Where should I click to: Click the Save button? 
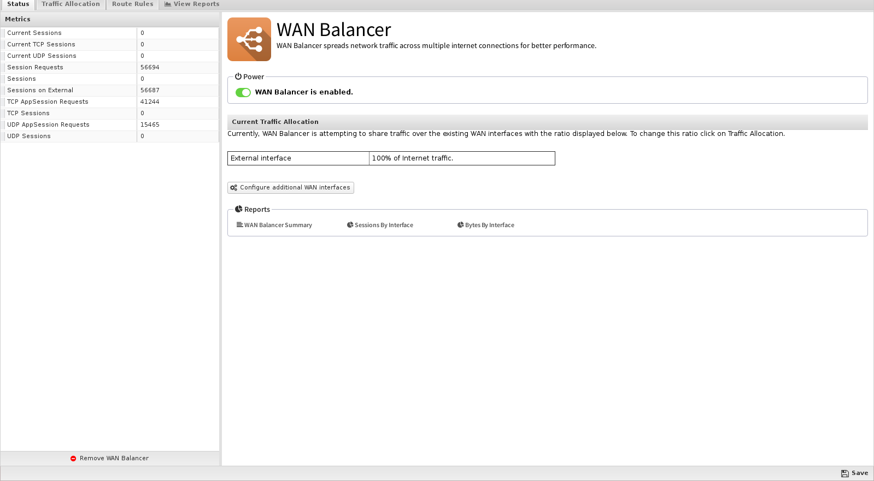click(855, 473)
